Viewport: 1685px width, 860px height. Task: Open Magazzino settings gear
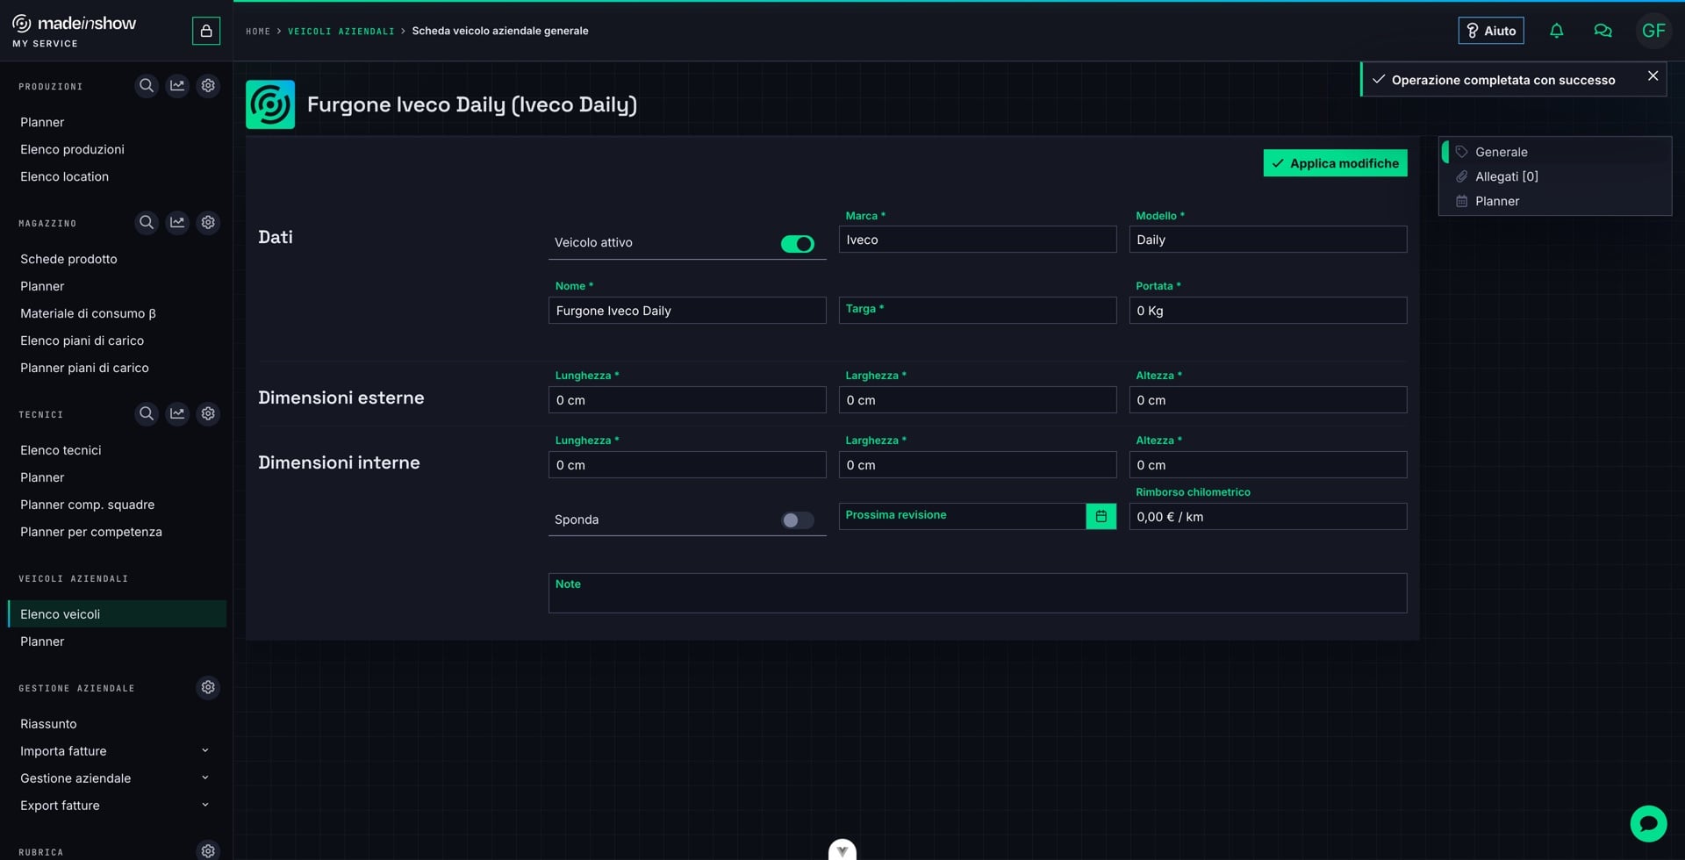[x=208, y=223]
